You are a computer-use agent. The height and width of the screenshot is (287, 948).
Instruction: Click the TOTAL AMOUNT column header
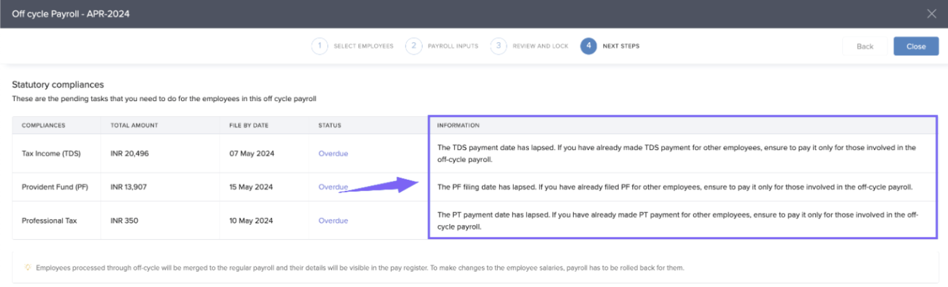pos(134,125)
